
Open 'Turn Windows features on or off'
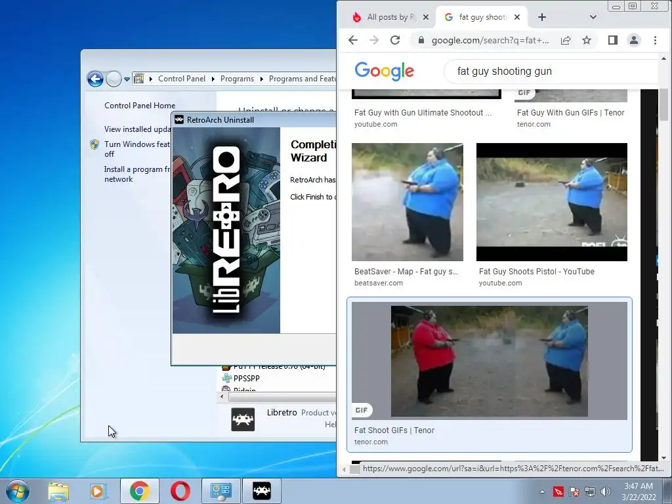[136, 149]
